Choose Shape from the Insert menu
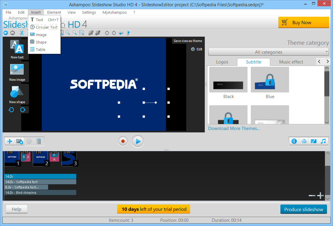Viewport: 333px width, 226px height. 44,42
